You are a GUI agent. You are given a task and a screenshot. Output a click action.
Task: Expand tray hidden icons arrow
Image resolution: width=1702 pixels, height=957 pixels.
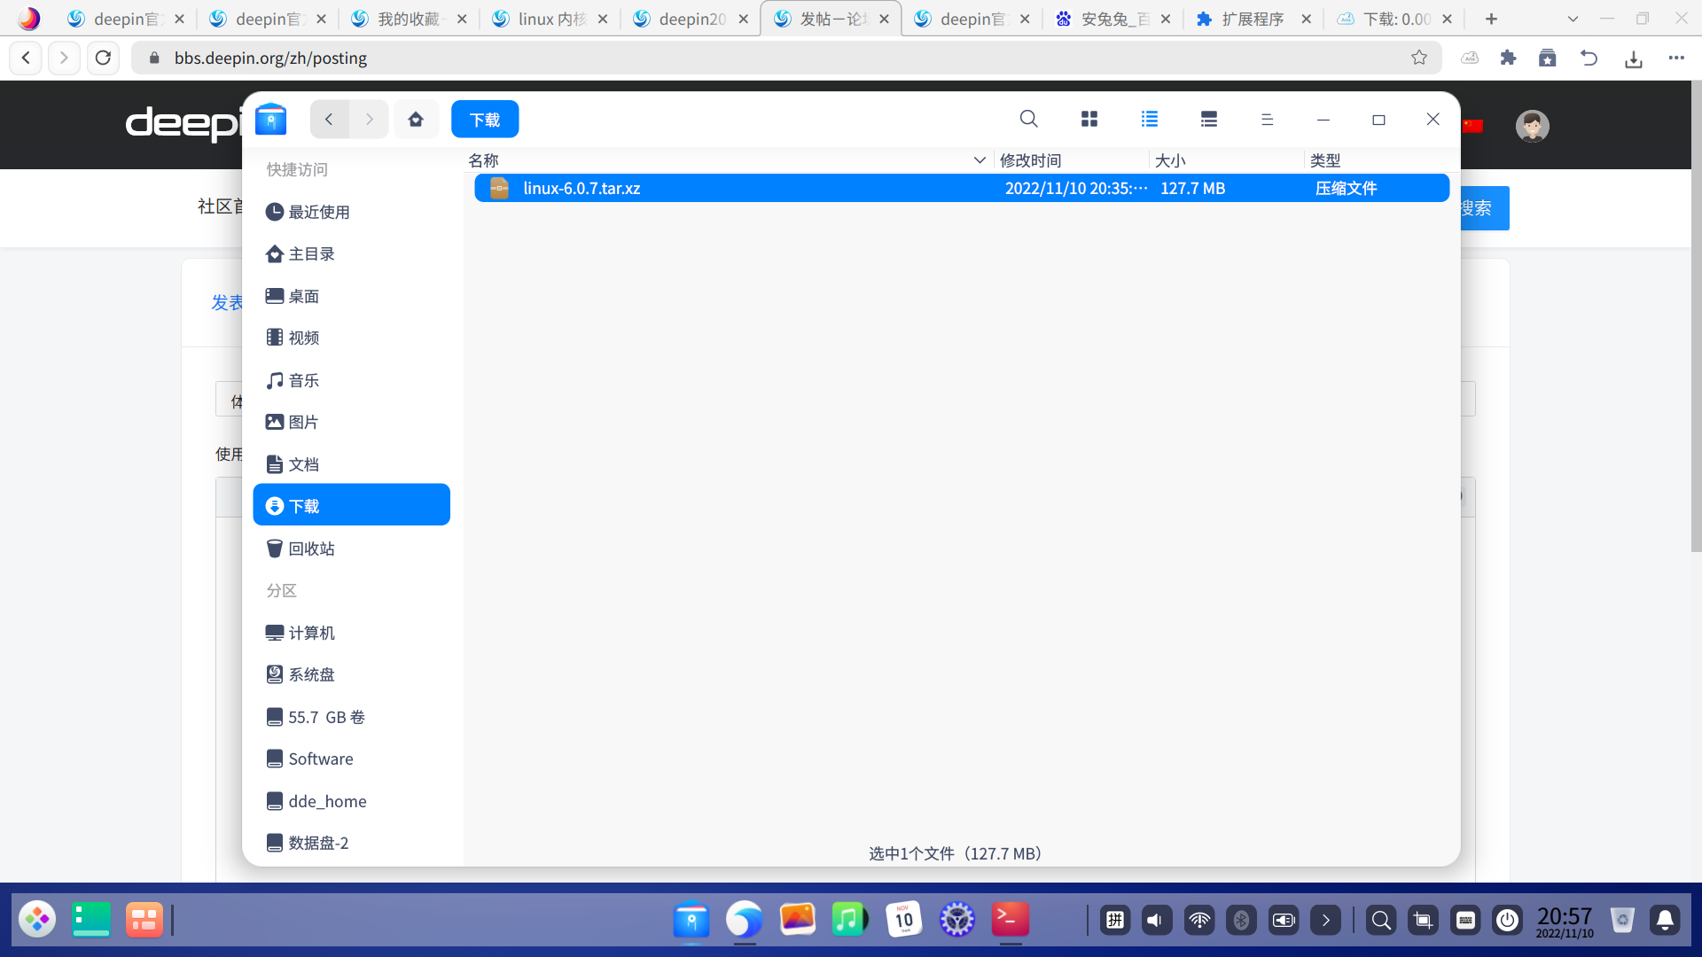1325,921
